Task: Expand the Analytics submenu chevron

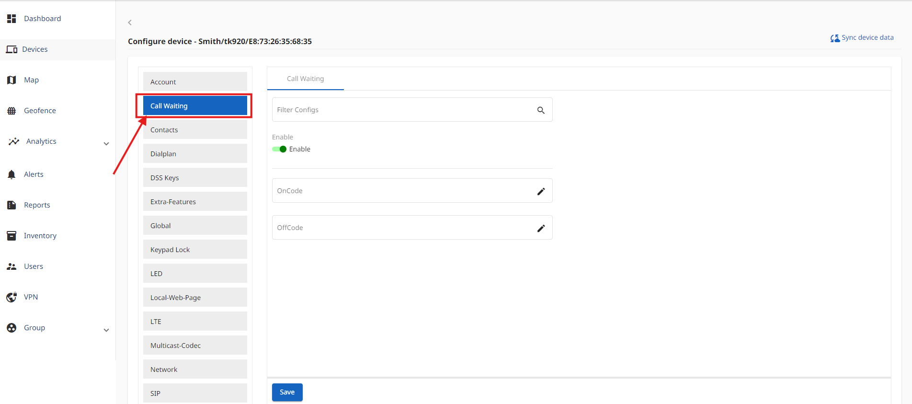Action: pos(106,144)
